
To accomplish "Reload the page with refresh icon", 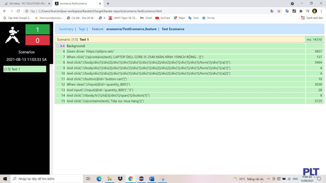I will [18, 11].
